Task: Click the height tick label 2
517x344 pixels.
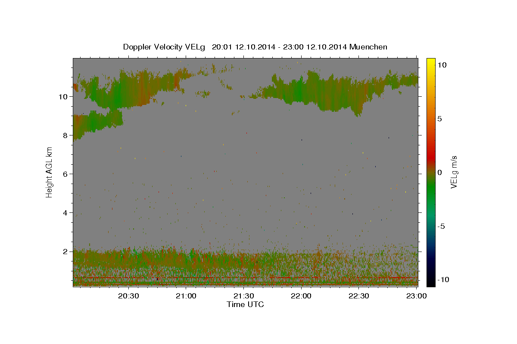Action: pos(65,252)
